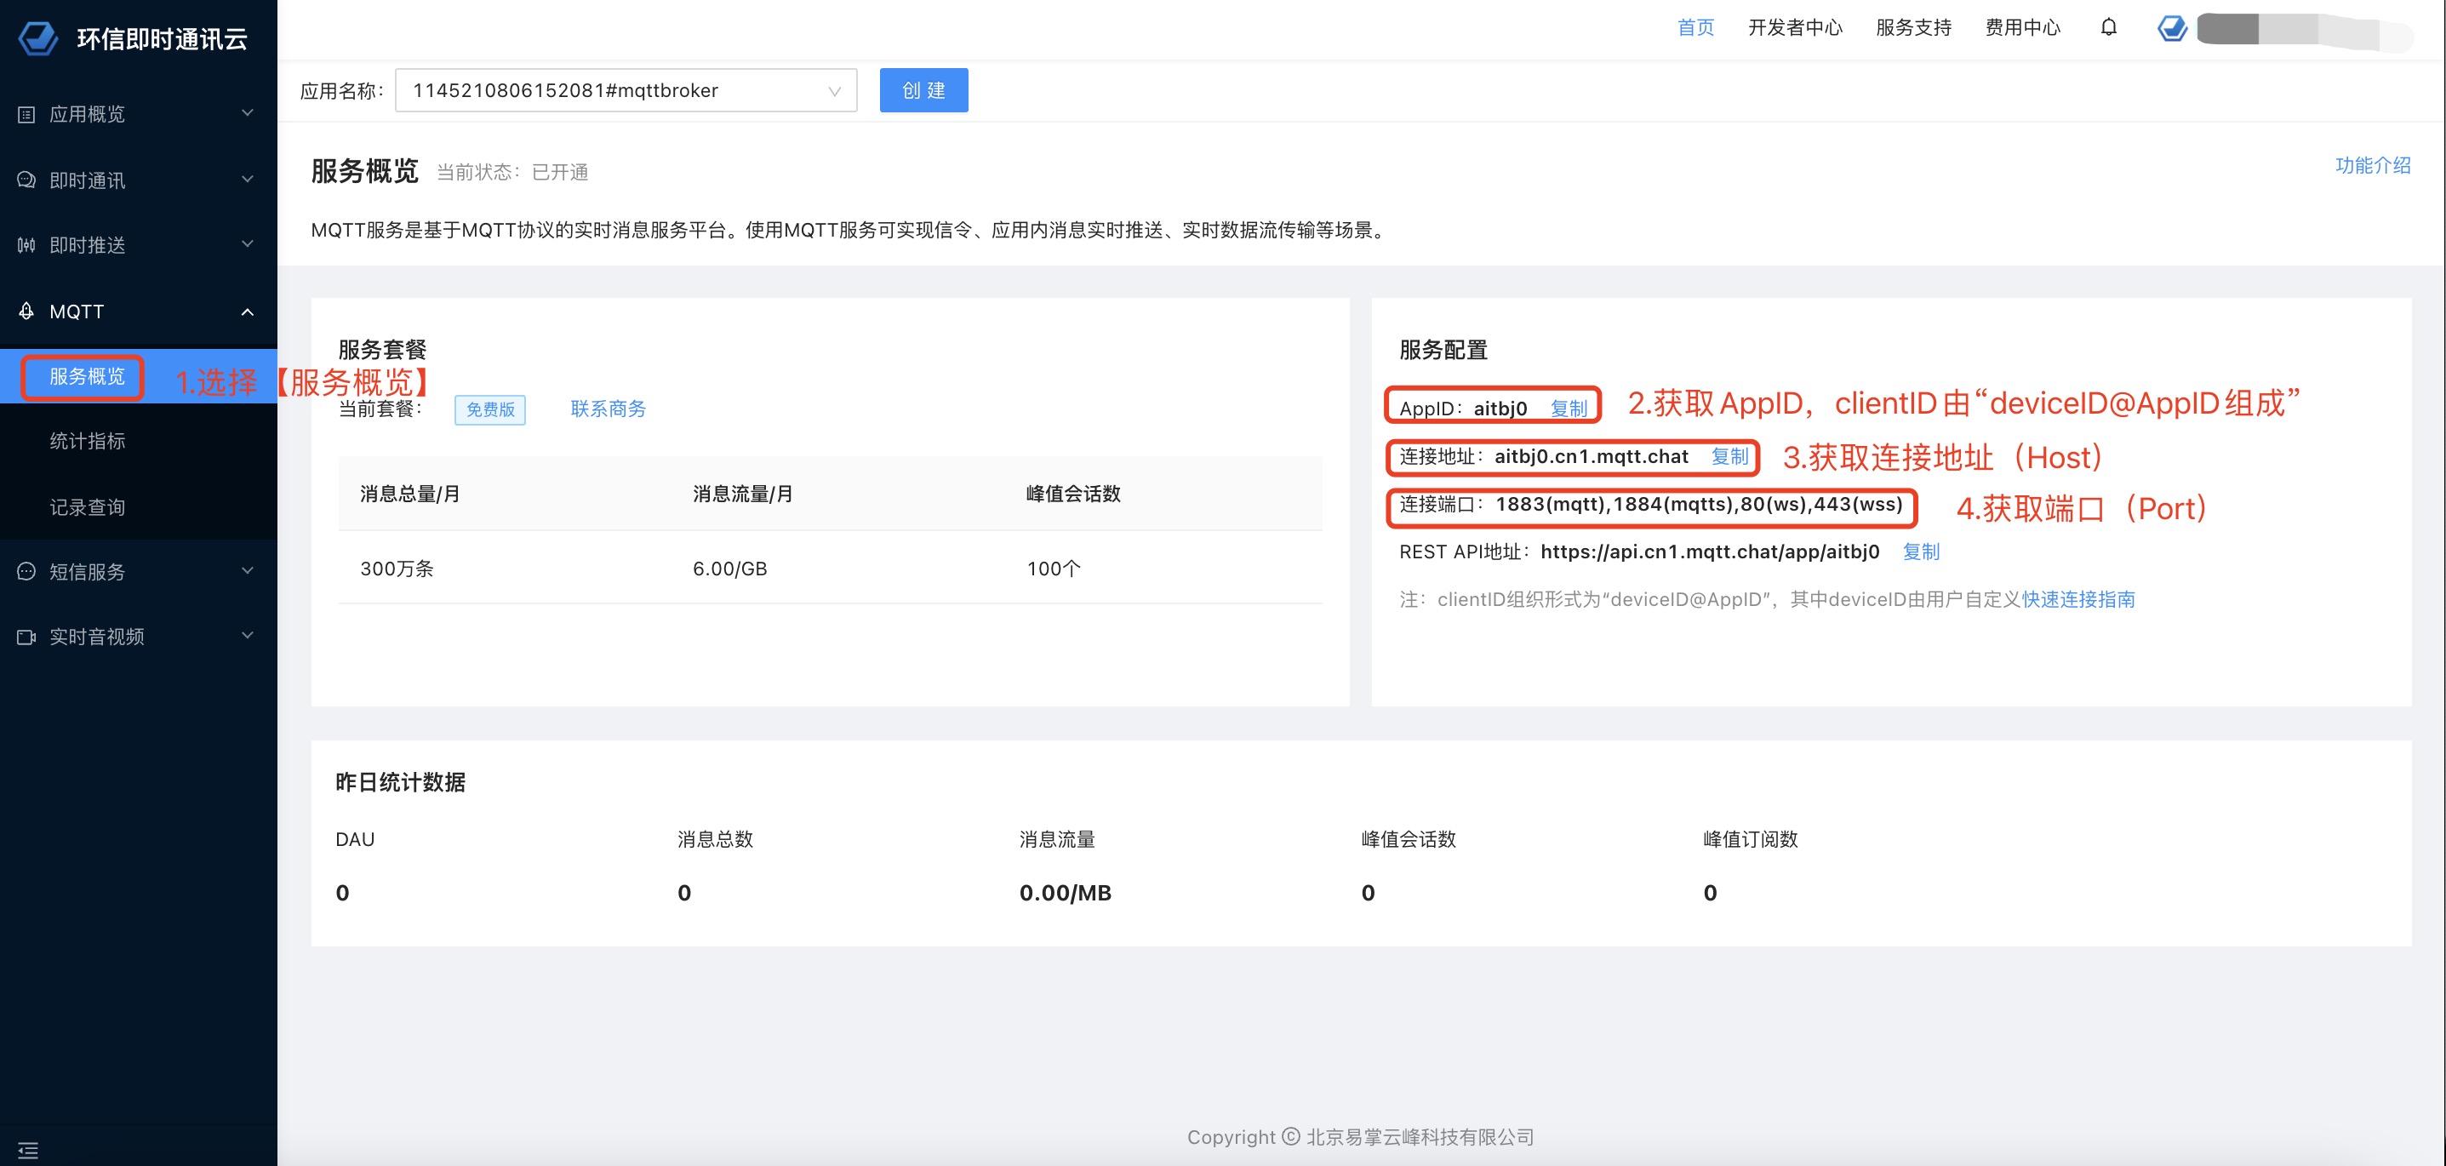Image resolution: width=2446 pixels, height=1166 pixels.
Task: Click the host value aitbj0.cn1.mqtt.chat
Action: [1592, 456]
